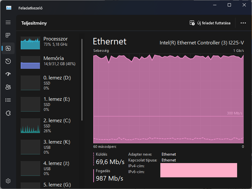252x189 pixels.
Task: Open the Services puzzle icon
Action: (x=8, y=113)
